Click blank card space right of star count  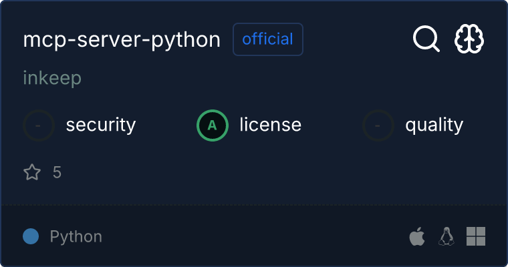click(267, 173)
